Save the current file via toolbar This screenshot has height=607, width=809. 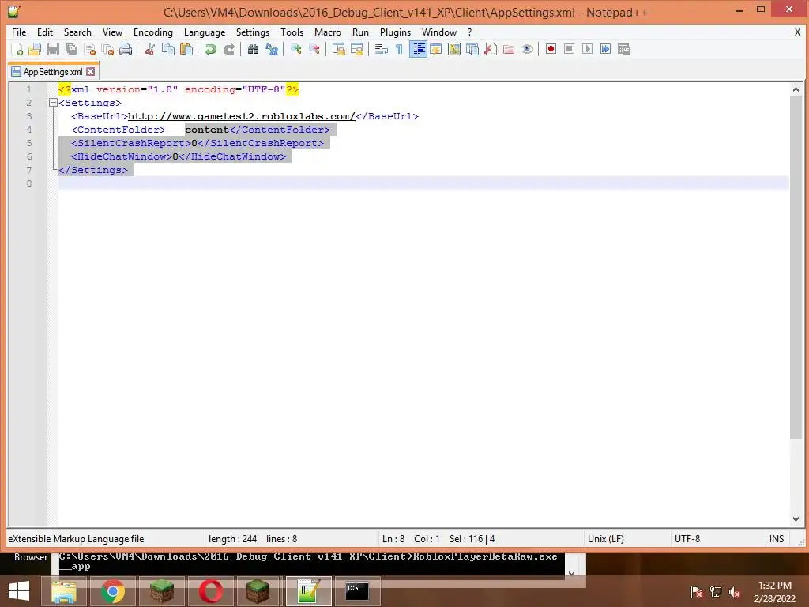coord(53,49)
